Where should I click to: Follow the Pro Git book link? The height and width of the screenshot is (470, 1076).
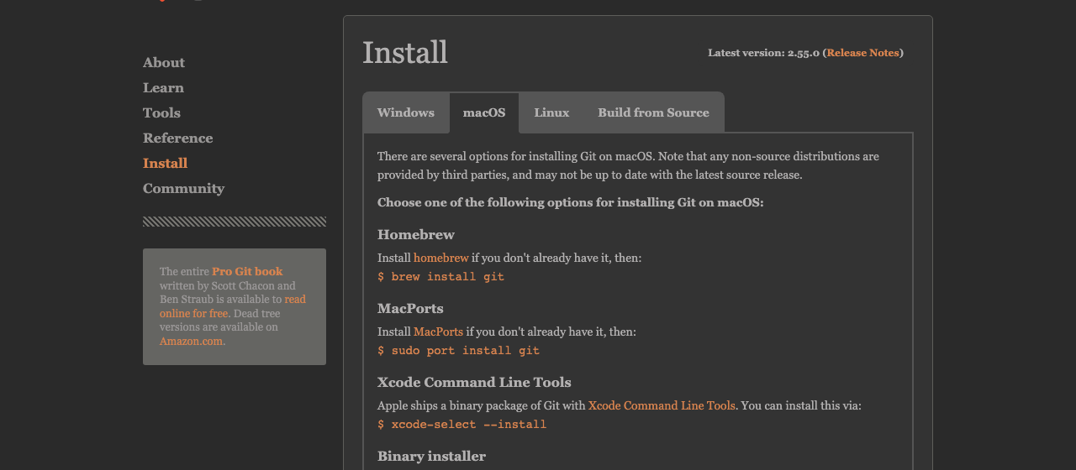pos(247,271)
